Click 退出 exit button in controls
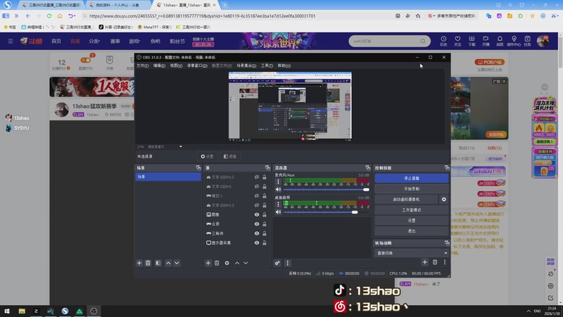This screenshot has width=563, height=317. point(412,231)
